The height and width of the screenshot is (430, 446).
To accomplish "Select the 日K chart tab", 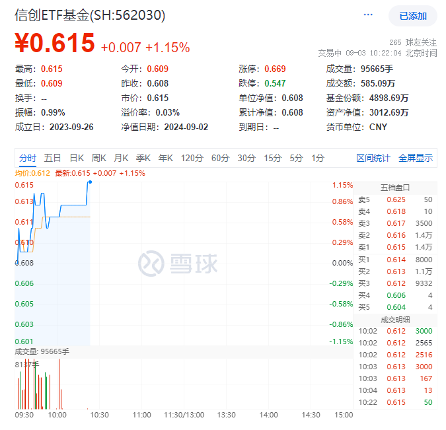I will coord(77,158).
